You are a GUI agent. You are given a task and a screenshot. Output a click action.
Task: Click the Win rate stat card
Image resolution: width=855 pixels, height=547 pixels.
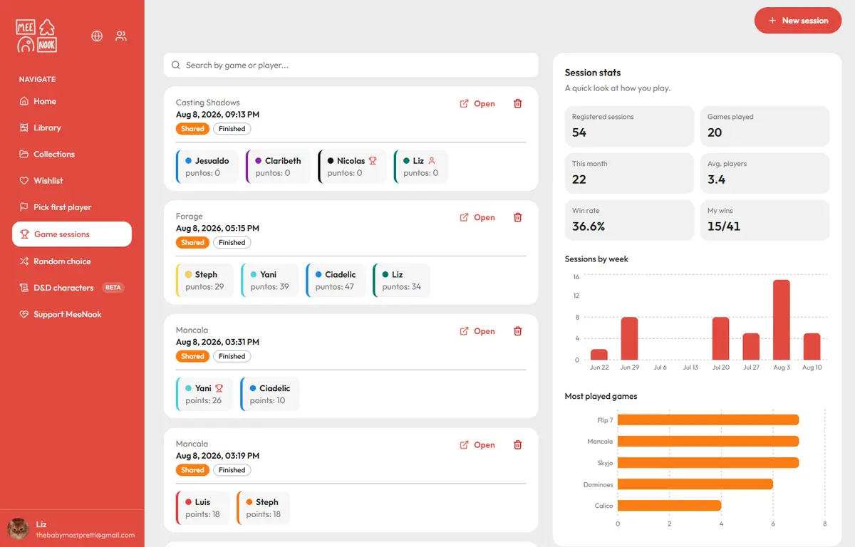pyautogui.click(x=629, y=220)
